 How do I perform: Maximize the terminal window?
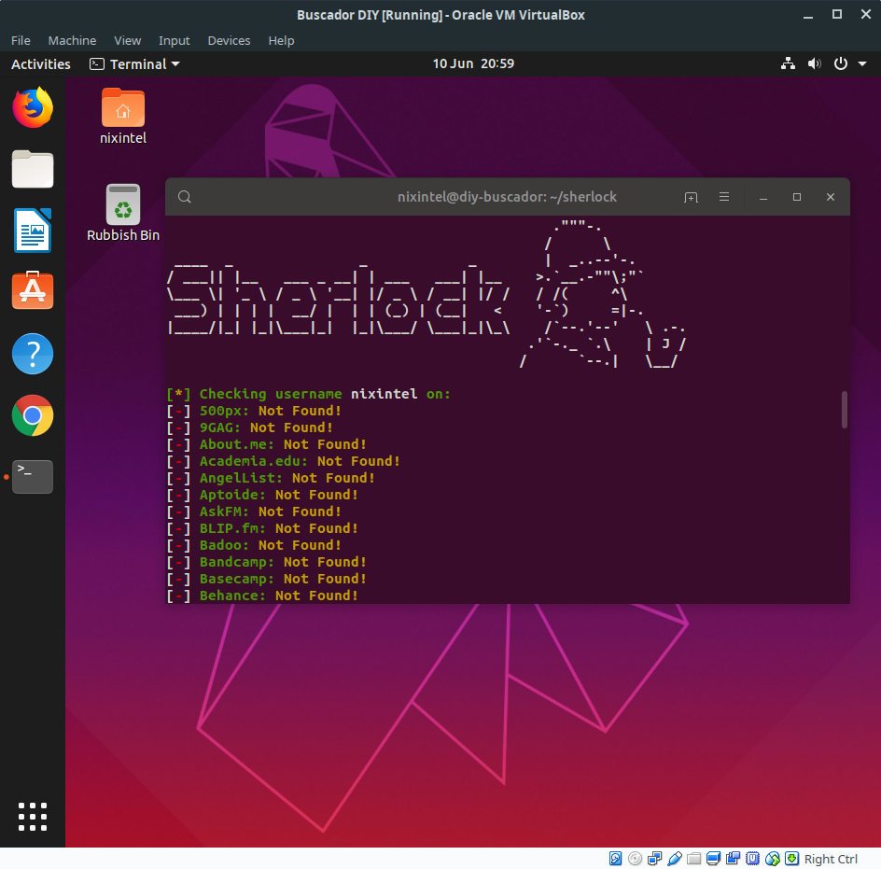797,197
